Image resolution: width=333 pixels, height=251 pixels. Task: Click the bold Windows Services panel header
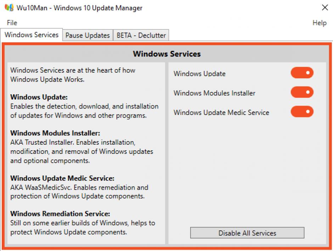(x=166, y=54)
